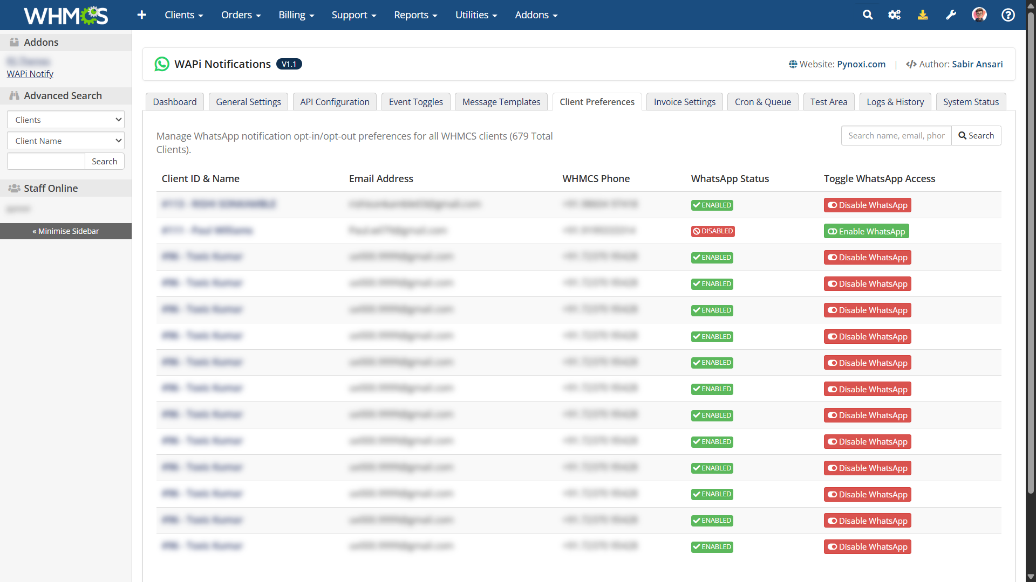Click the sidebar Search button
This screenshot has width=1036, height=582.
click(x=104, y=161)
